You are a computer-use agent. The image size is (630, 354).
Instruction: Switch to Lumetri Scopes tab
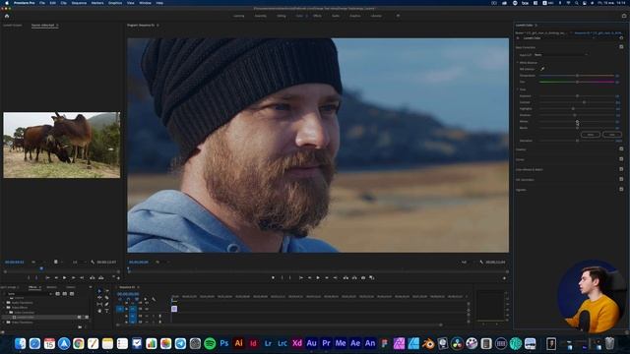click(13, 25)
